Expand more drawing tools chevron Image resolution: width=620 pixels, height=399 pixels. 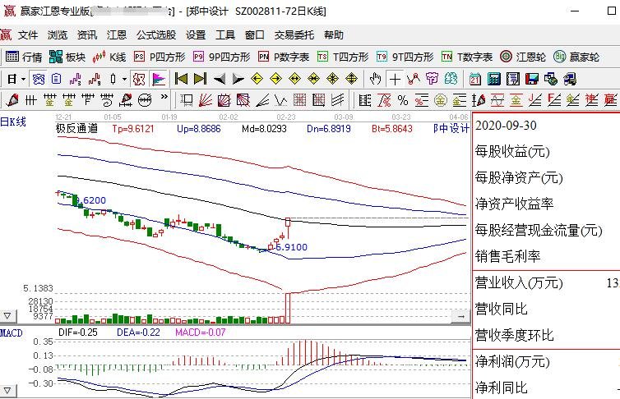pyautogui.click(x=164, y=96)
